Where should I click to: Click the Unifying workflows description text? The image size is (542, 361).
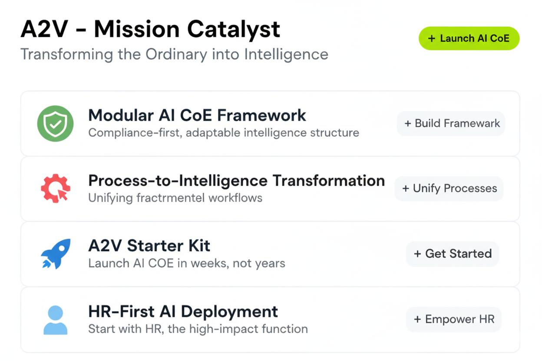point(175,198)
